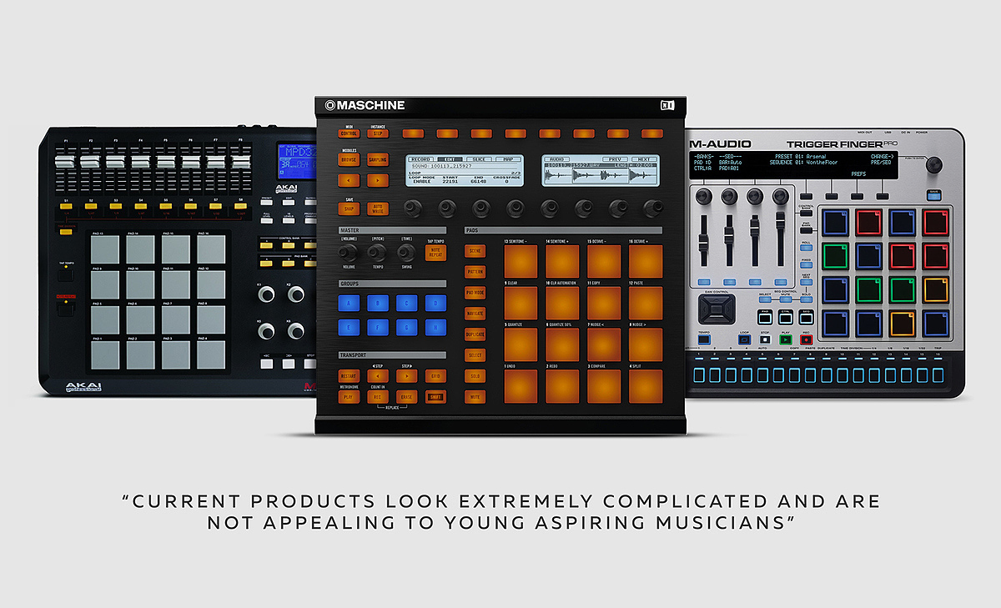Hit Maschine pad 1 labeled UNDO
Image resolution: width=1001 pixels, height=608 pixels.
(x=521, y=386)
